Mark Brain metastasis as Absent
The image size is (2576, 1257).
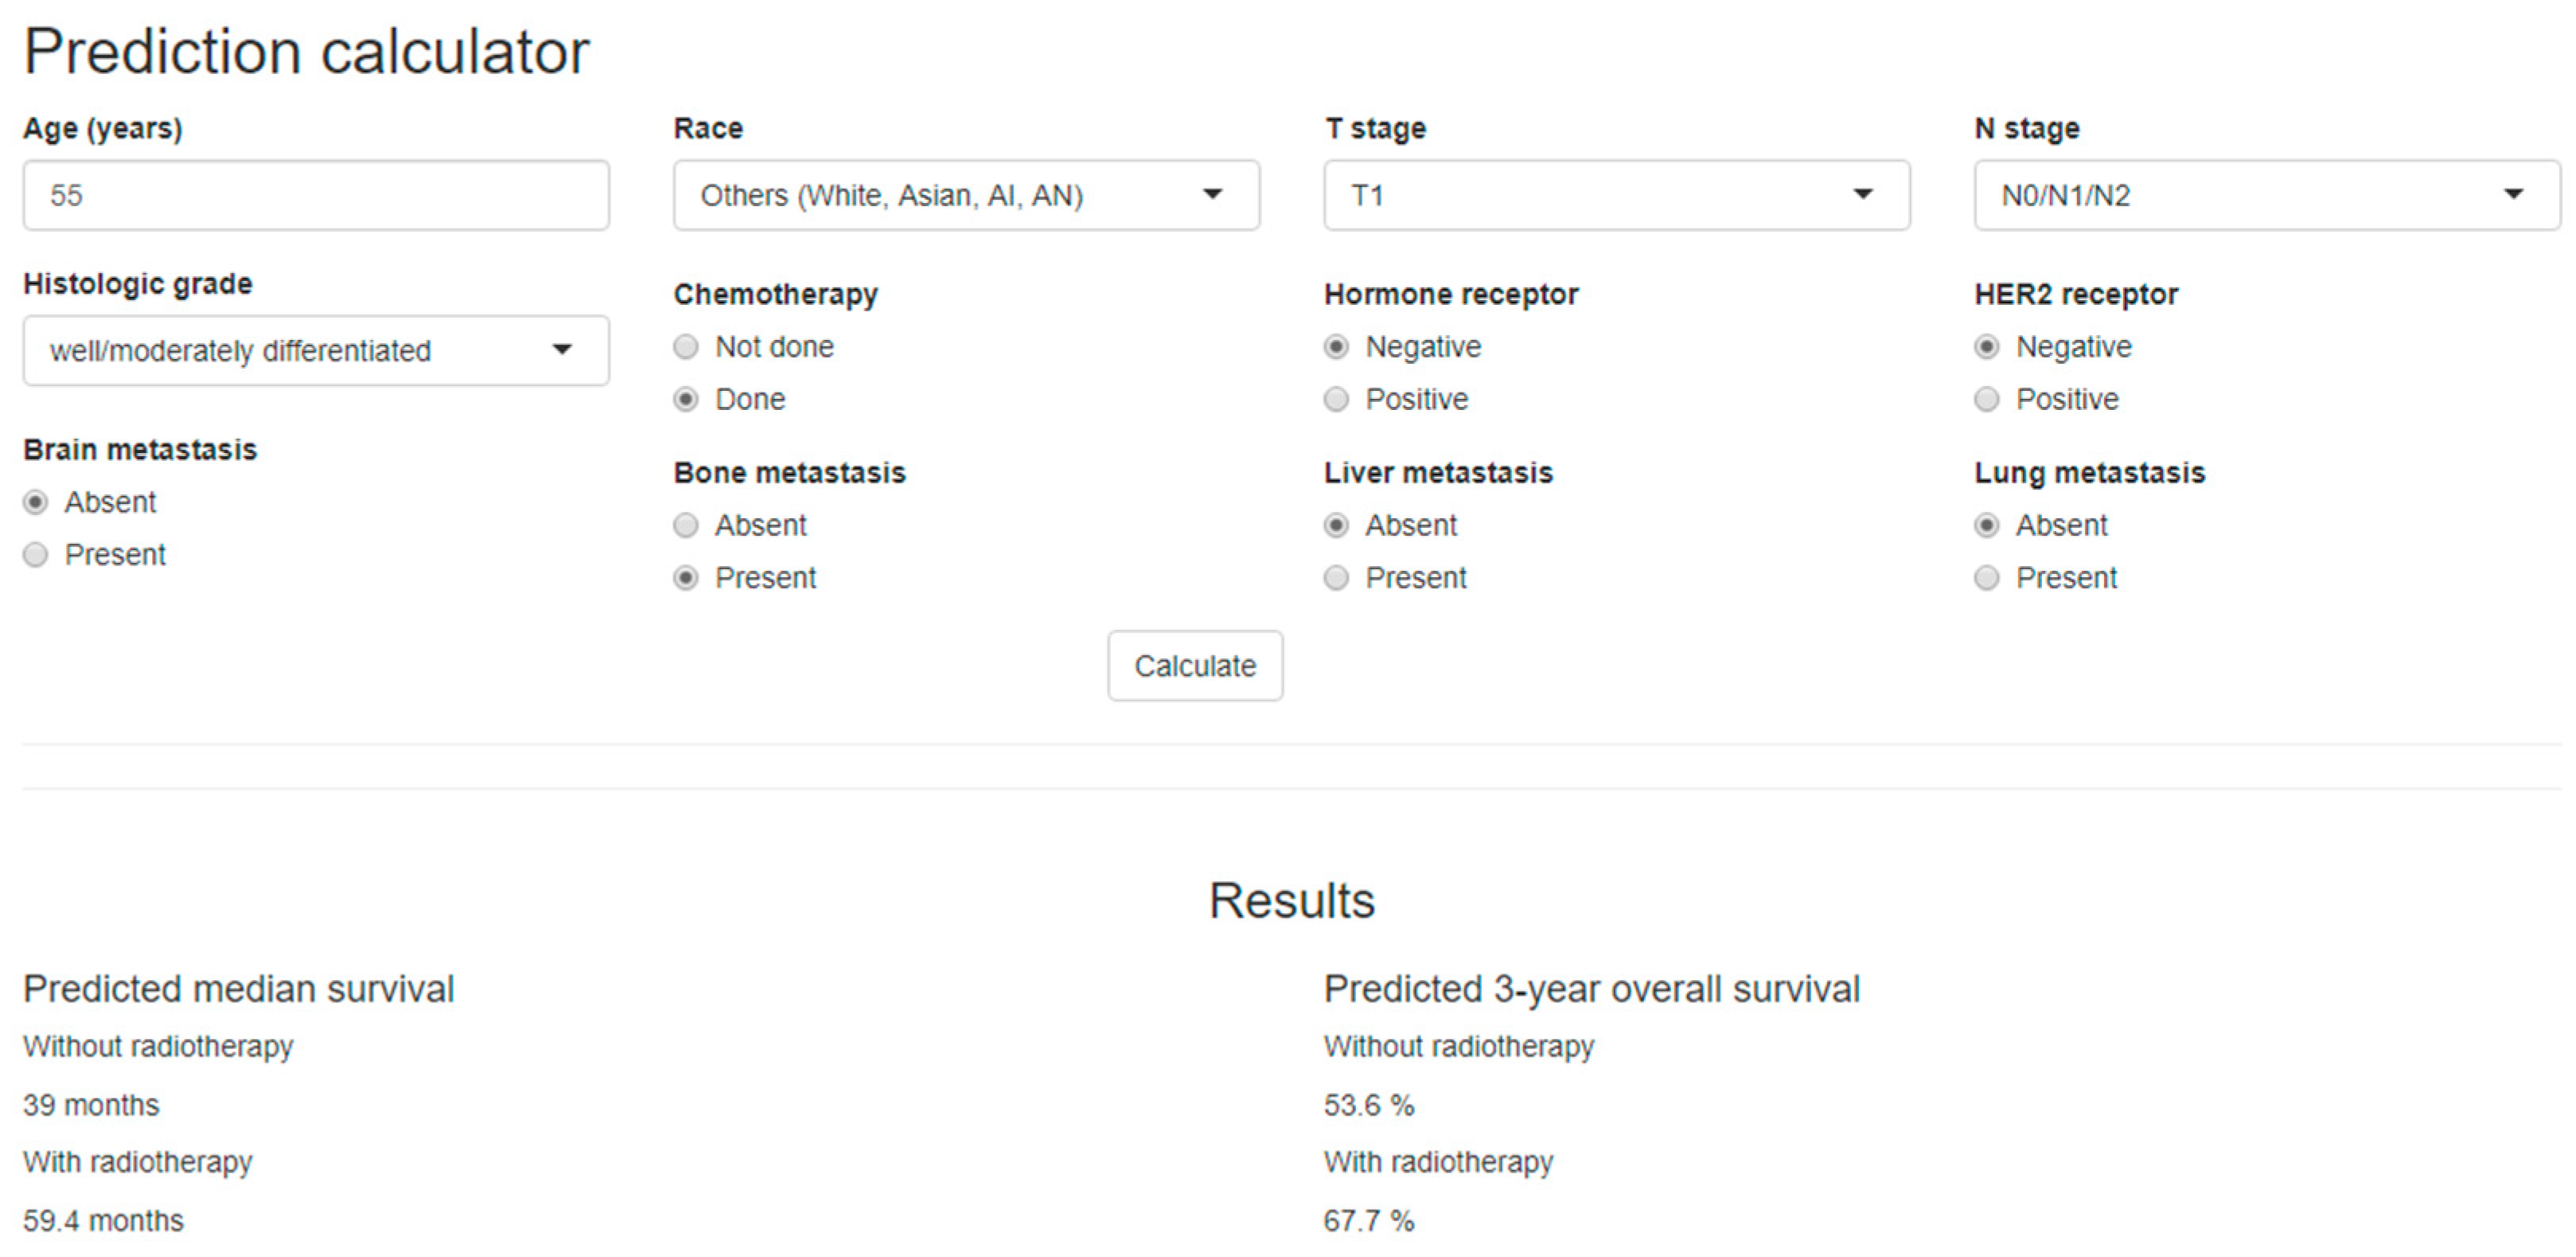click(36, 502)
